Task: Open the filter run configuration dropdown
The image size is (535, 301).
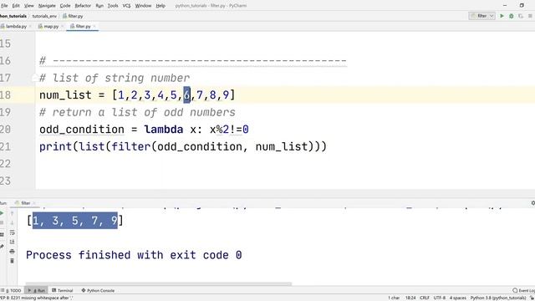Action: coord(481,16)
